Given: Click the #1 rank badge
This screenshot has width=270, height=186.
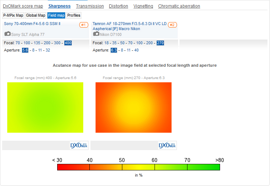Looking at the screenshot, I should (84, 25).
